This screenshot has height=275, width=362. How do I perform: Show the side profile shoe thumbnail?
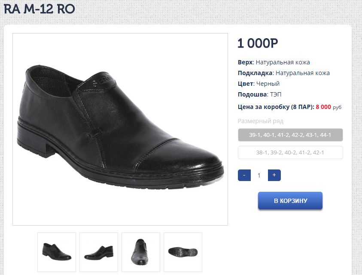point(99,251)
